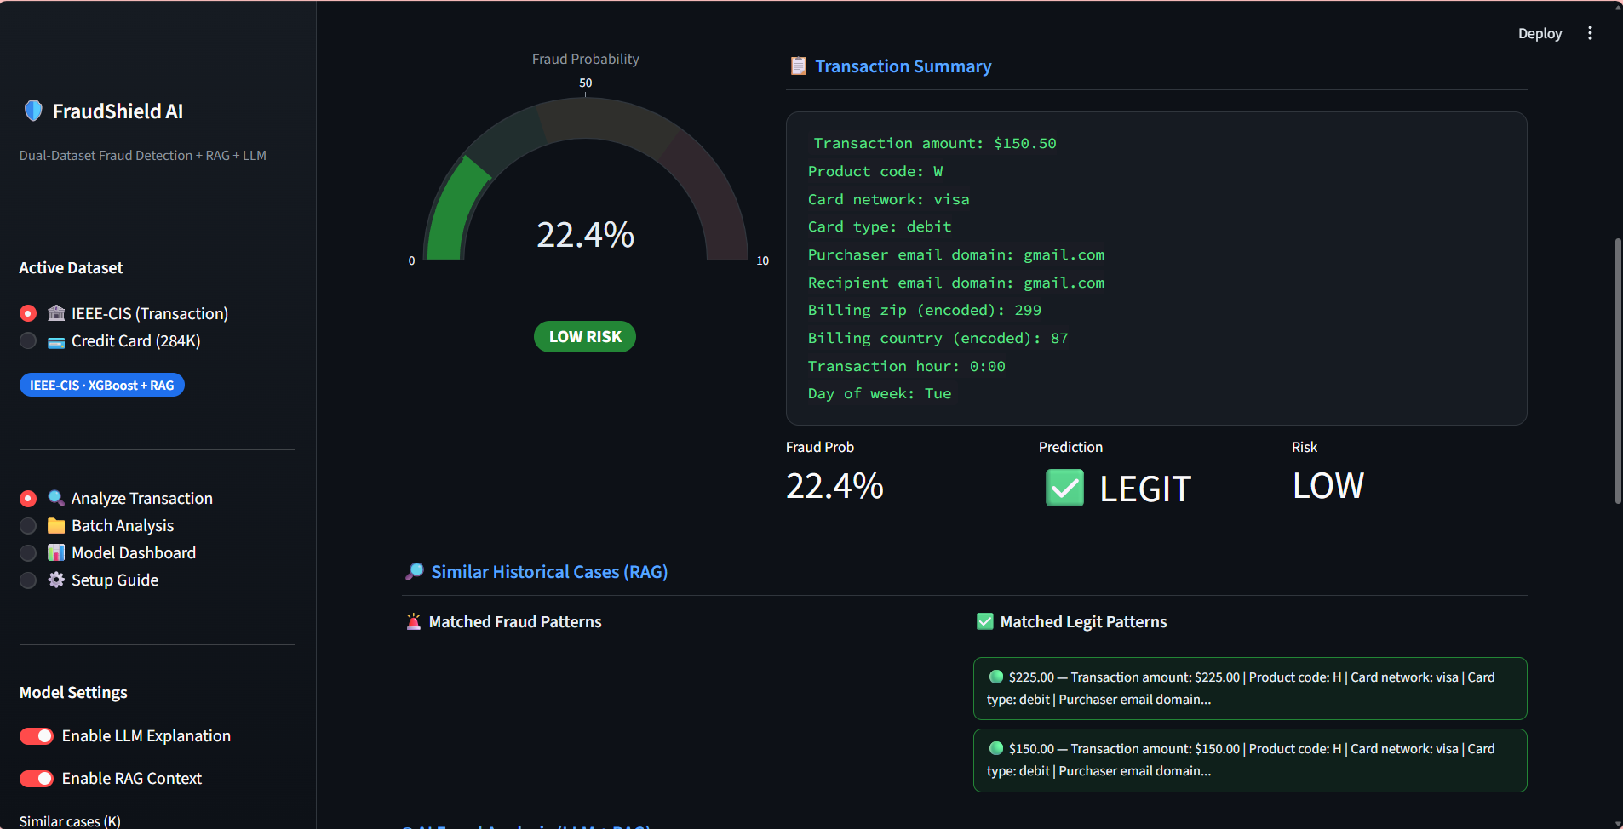
Task: Disable the Enable LLM Explanation toggle
Action: point(36,735)
